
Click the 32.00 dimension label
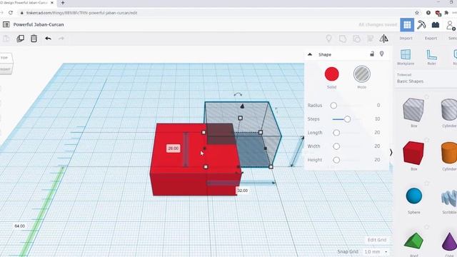(x=242, y=191)
